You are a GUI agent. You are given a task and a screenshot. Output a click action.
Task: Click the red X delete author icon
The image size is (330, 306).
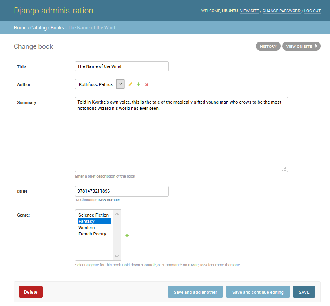click(x=147, y=84)
